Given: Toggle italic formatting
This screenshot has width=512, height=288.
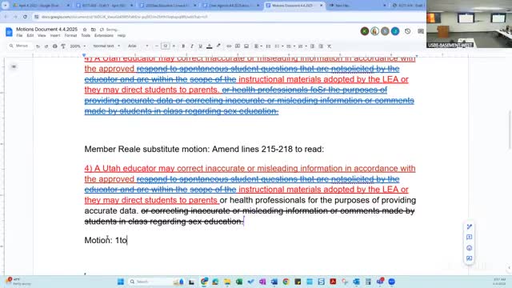Looking at the screenshot, I should click(192, 46).
